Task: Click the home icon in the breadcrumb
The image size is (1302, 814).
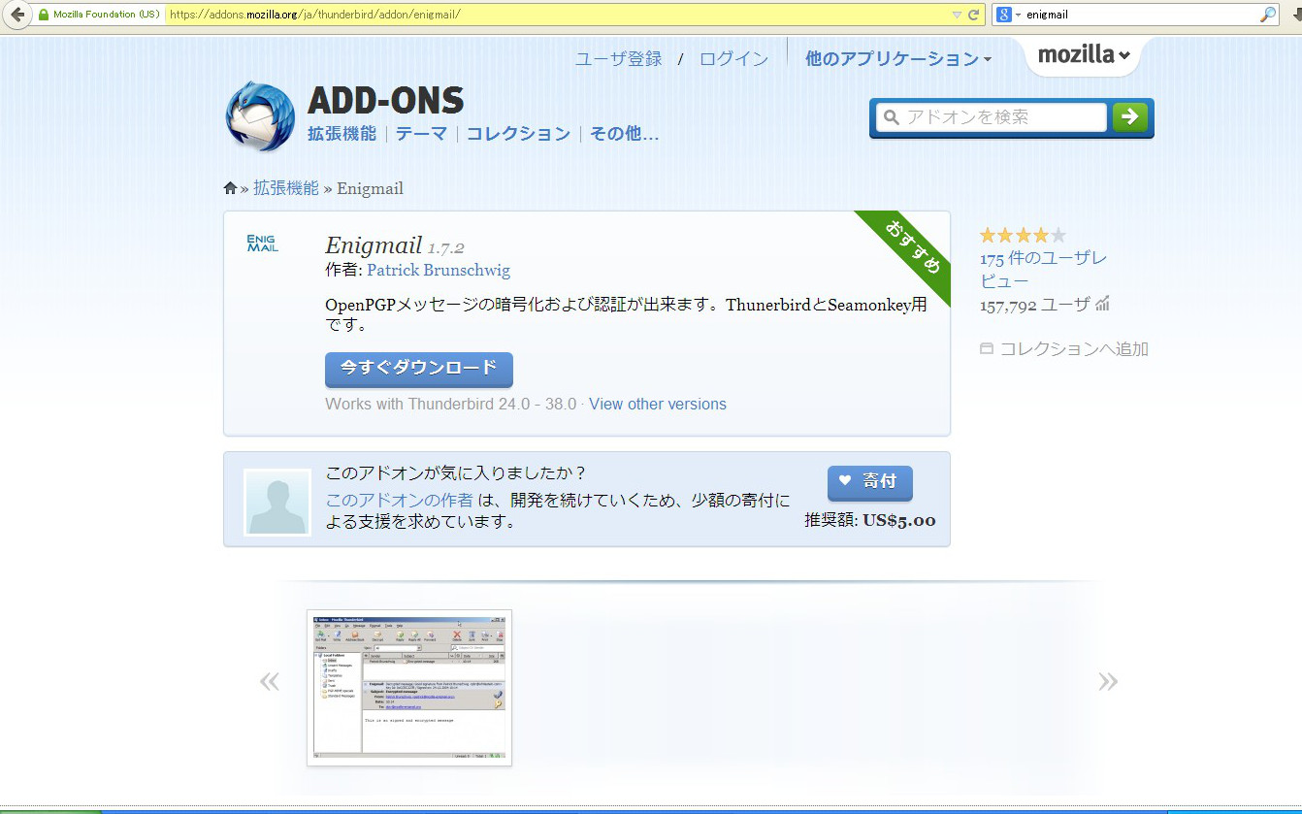Action: [x=230, y=188]
